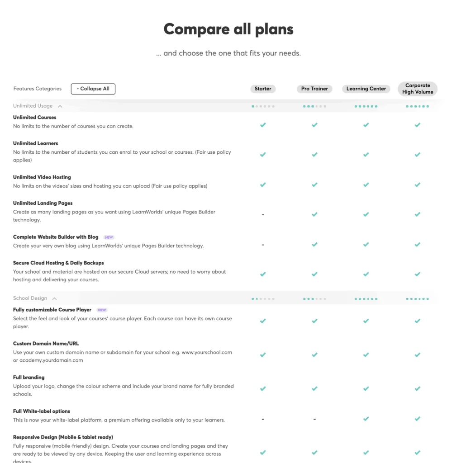Click Learning Center checkmark for Unlimited Video Hosting
This screenshot has height=463, width=452.
366,184
